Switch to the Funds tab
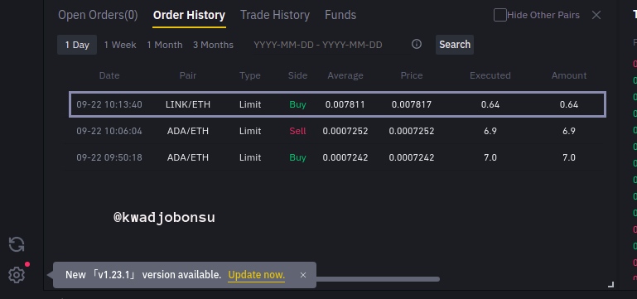The image size is (637, 299). point(340,15)
